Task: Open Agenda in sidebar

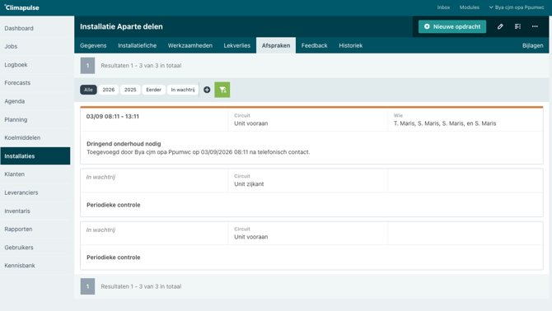Action: 35,101
